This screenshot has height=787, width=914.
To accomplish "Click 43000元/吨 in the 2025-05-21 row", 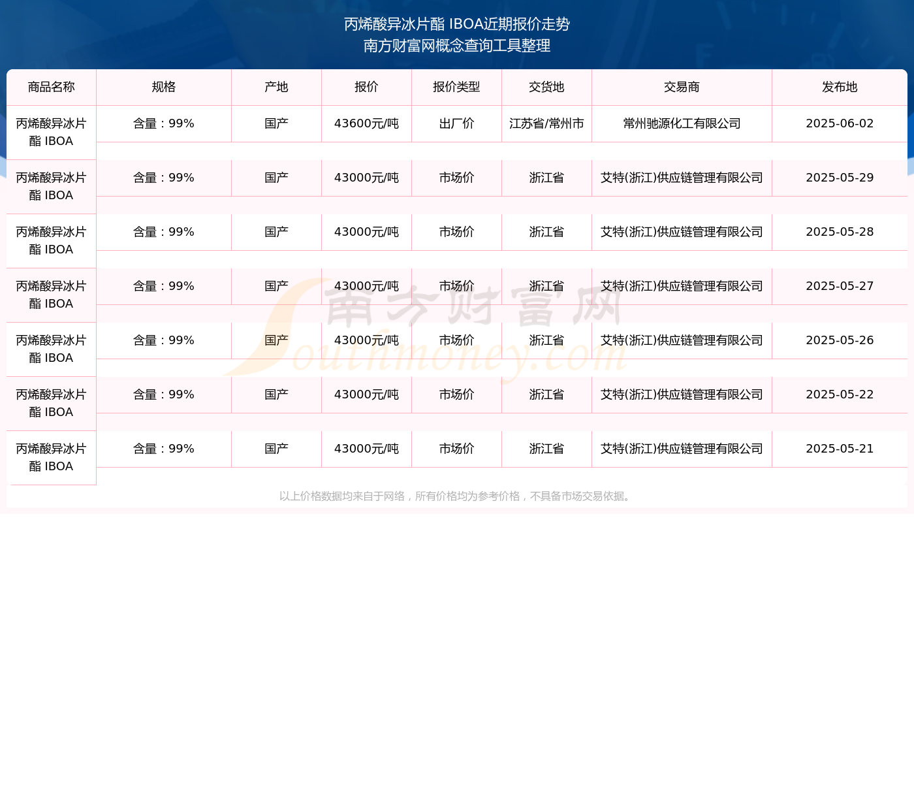I will (x=367, y=449).
